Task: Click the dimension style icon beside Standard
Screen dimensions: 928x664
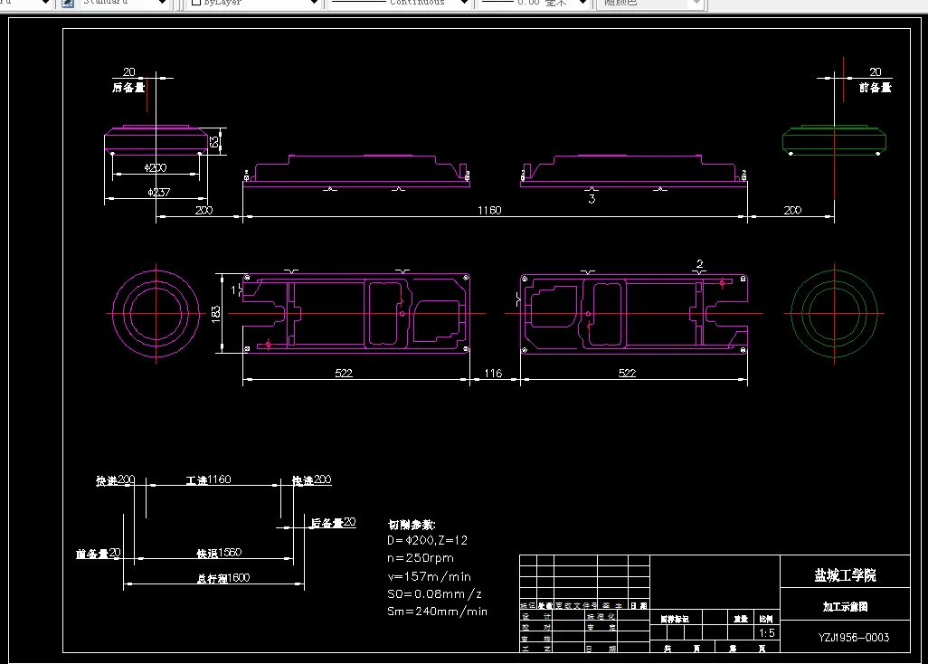Action: point(68,3)
